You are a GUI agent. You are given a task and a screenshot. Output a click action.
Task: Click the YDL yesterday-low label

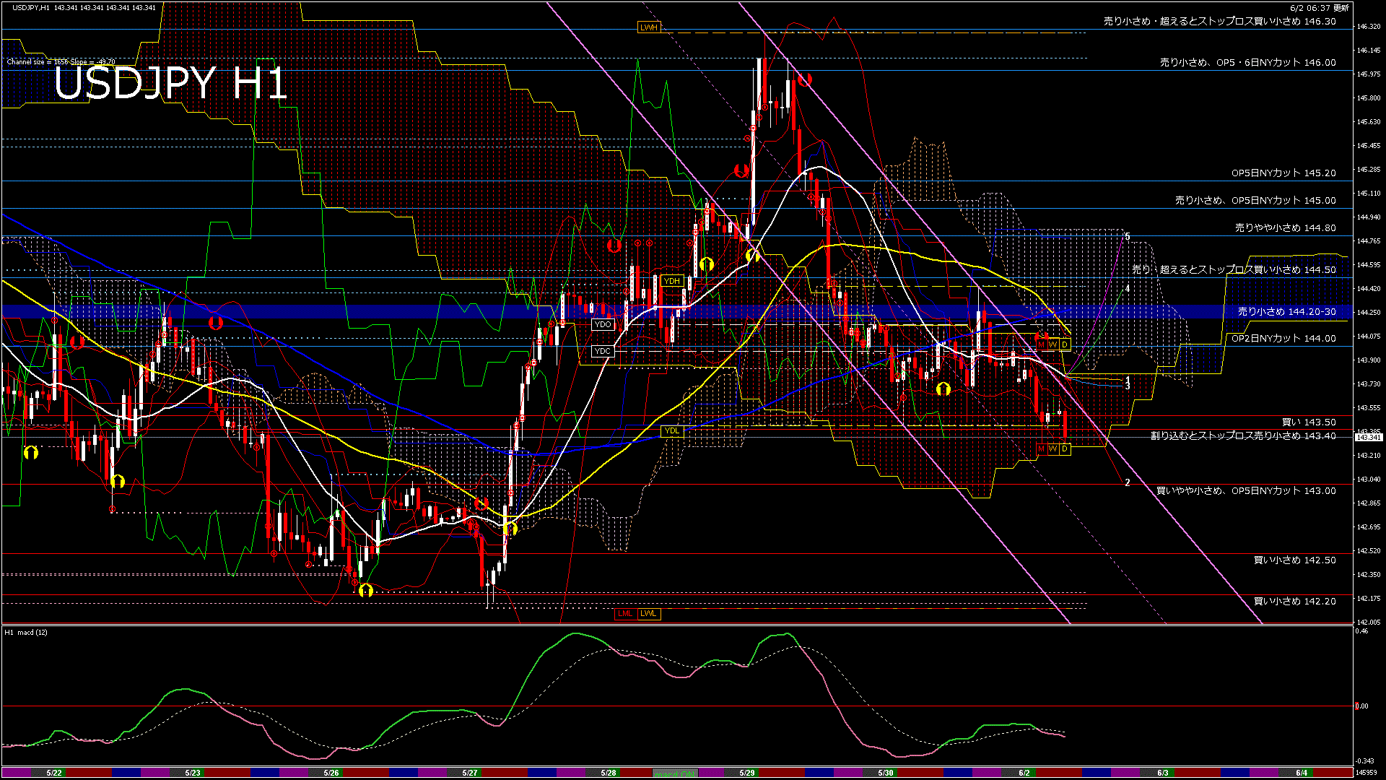671,430
